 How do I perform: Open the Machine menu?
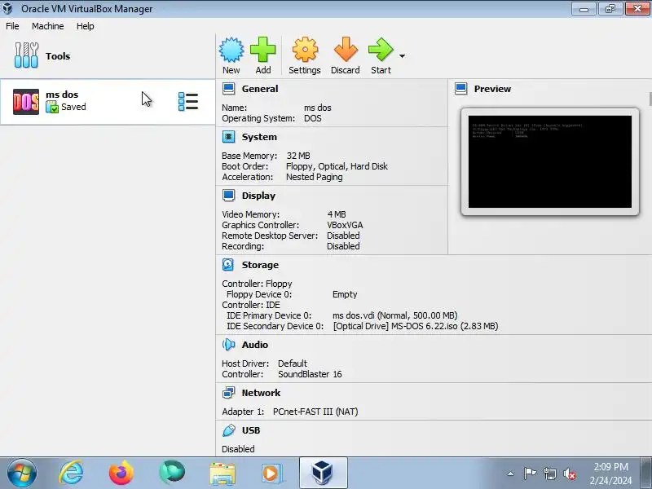[x=48, y=26]
